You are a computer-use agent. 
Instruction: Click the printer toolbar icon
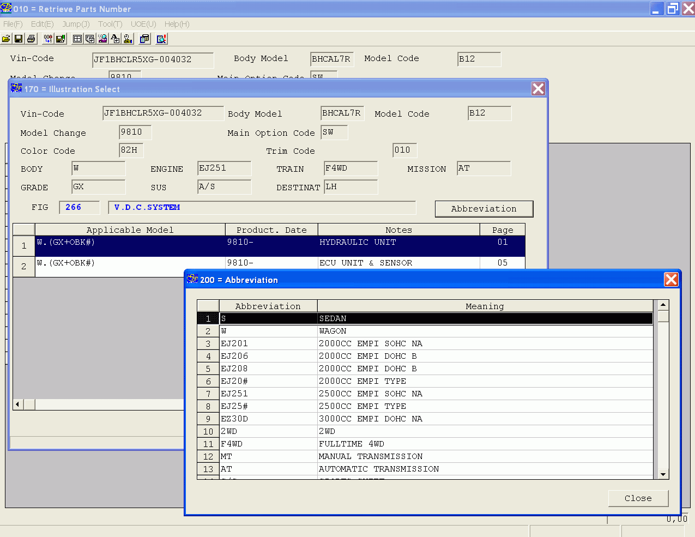pyautogui.click(x=31, y=39)
